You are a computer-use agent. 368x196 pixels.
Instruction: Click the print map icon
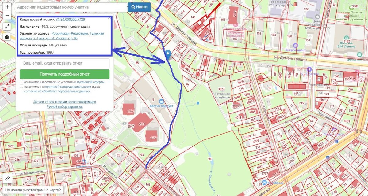coord(7,37)
